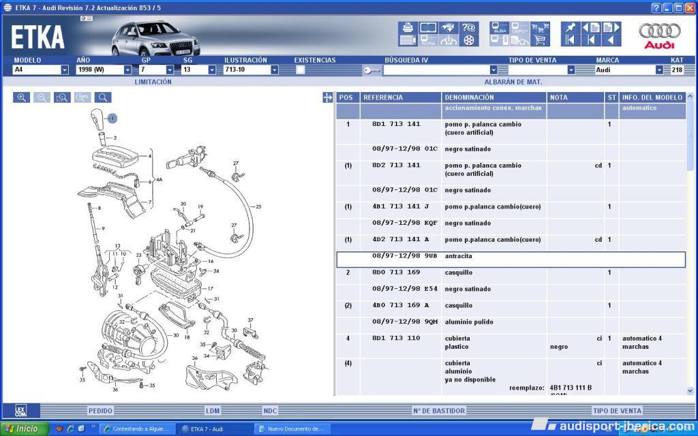Go to next document page icon
The image size is (698, 436).
[x=611, y=27]
